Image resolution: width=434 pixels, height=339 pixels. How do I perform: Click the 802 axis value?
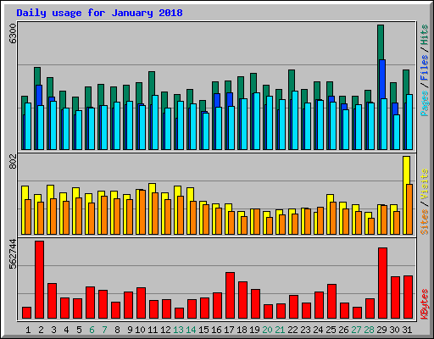[x=14, y=162]
